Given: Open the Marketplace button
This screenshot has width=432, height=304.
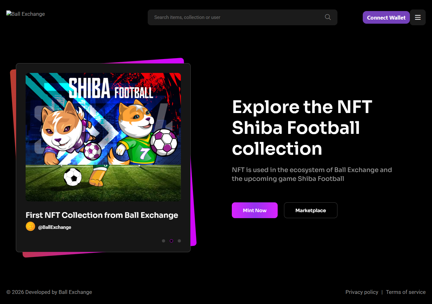Looking at the screenshot, I should (x=310, y=210).
